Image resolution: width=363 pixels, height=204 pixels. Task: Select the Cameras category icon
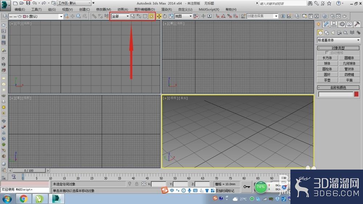coord(339,33)
